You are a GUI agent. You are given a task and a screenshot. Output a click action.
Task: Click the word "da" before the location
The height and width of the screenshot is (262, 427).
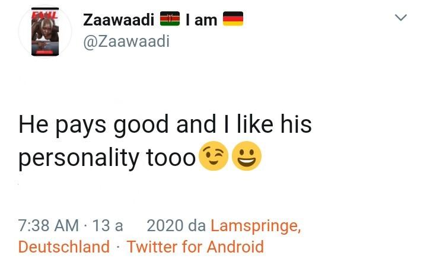click(x=196, y=226)
